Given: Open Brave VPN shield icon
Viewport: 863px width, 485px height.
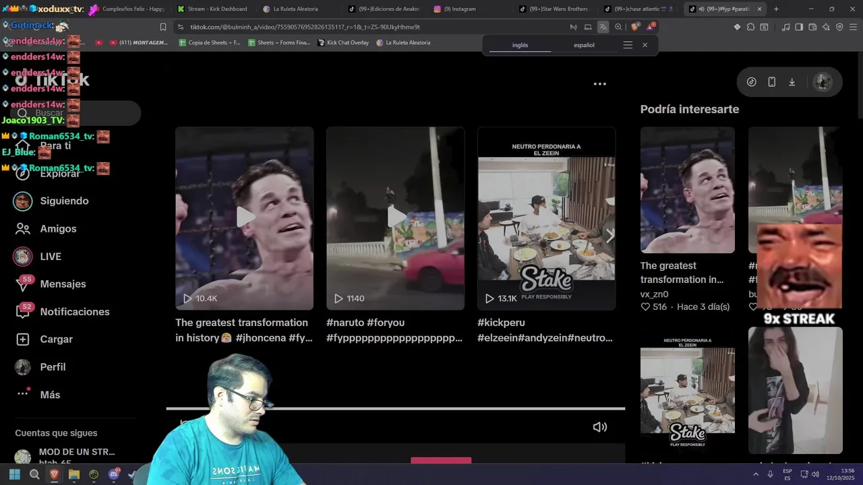Looking at the screenshot, I should coord(839,27).
